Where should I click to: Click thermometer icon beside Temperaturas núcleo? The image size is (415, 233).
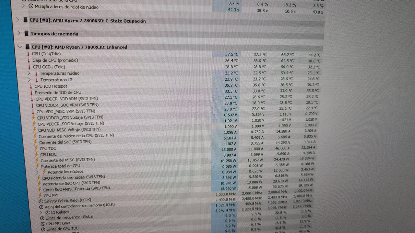(x=36, y=73)
